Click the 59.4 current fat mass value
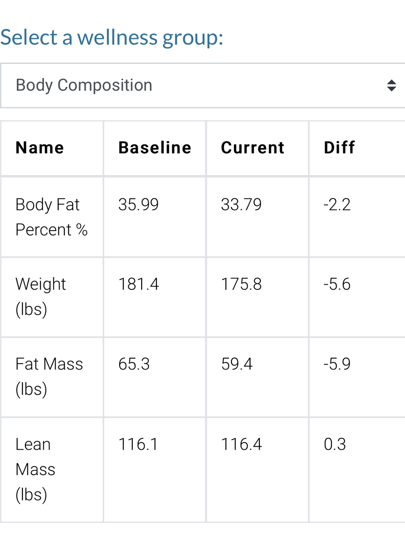Screen dimensions: 405x537 tap(237, 364)
